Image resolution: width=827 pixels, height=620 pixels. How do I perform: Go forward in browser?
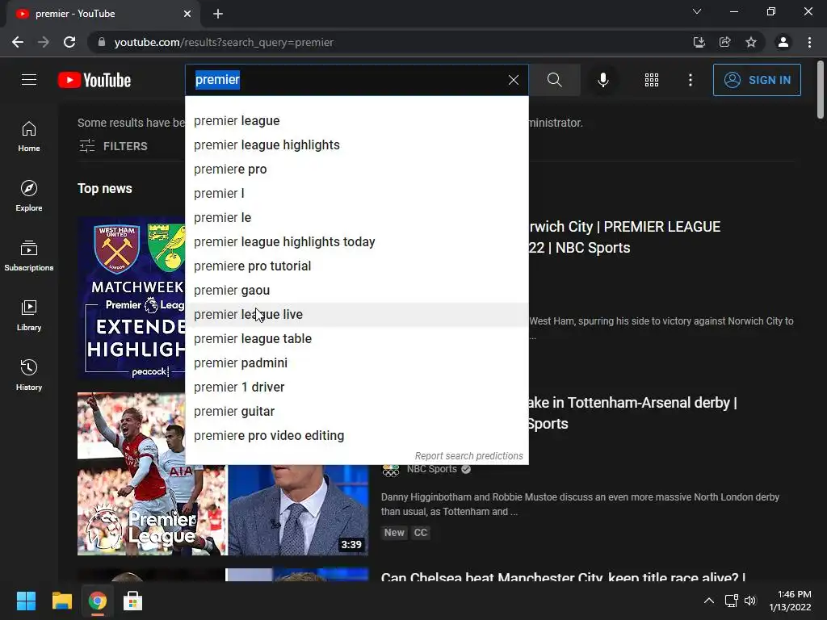44,42
